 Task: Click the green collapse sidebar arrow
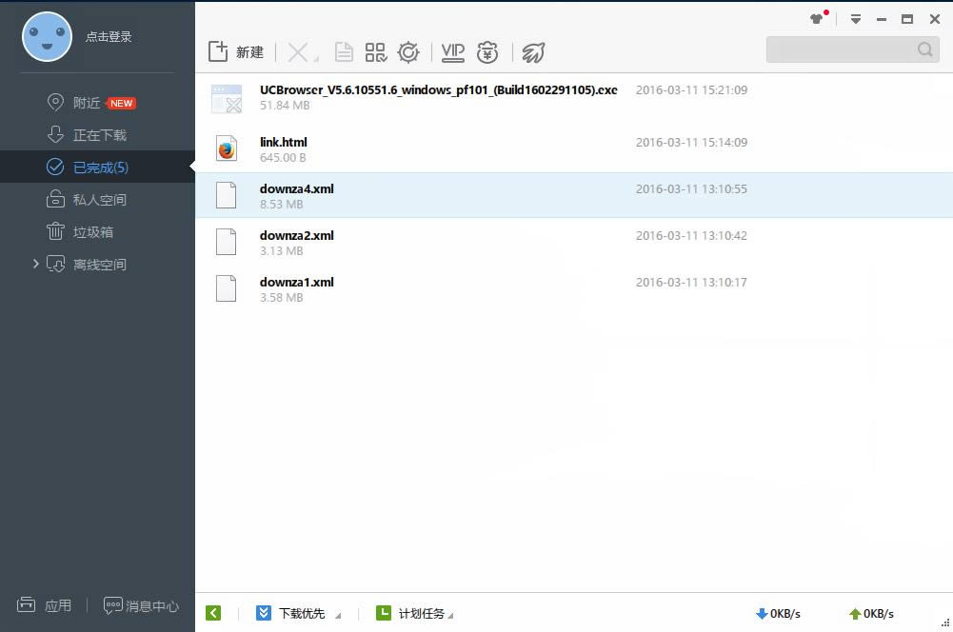point(213,613)
